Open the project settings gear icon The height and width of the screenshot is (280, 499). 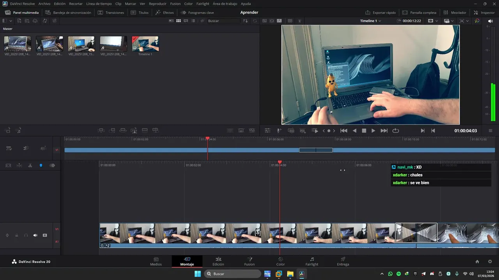coord(490,262)
